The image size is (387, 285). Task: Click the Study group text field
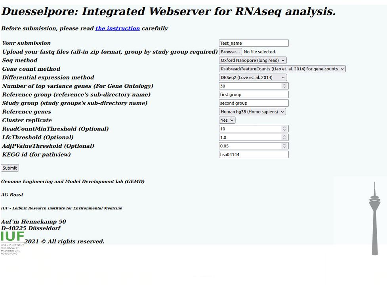coord(254,103)
